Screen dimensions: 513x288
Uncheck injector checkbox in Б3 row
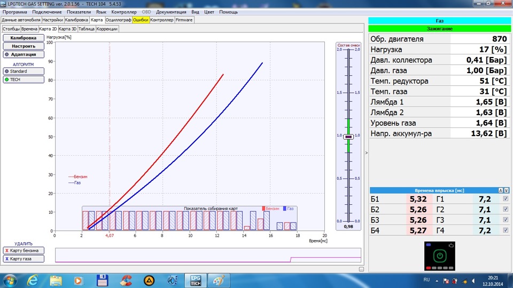point(506,219)
